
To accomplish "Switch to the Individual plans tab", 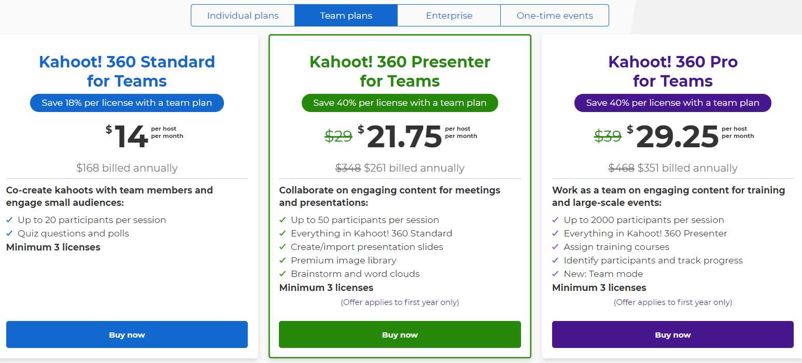I will coord(243,16).
